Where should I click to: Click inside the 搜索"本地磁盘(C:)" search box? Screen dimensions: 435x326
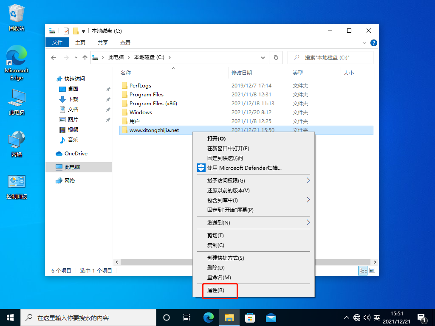tap(330, 57)
